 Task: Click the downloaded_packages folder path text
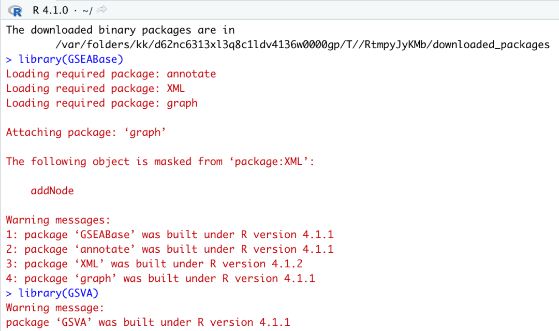tap(302, 45)
